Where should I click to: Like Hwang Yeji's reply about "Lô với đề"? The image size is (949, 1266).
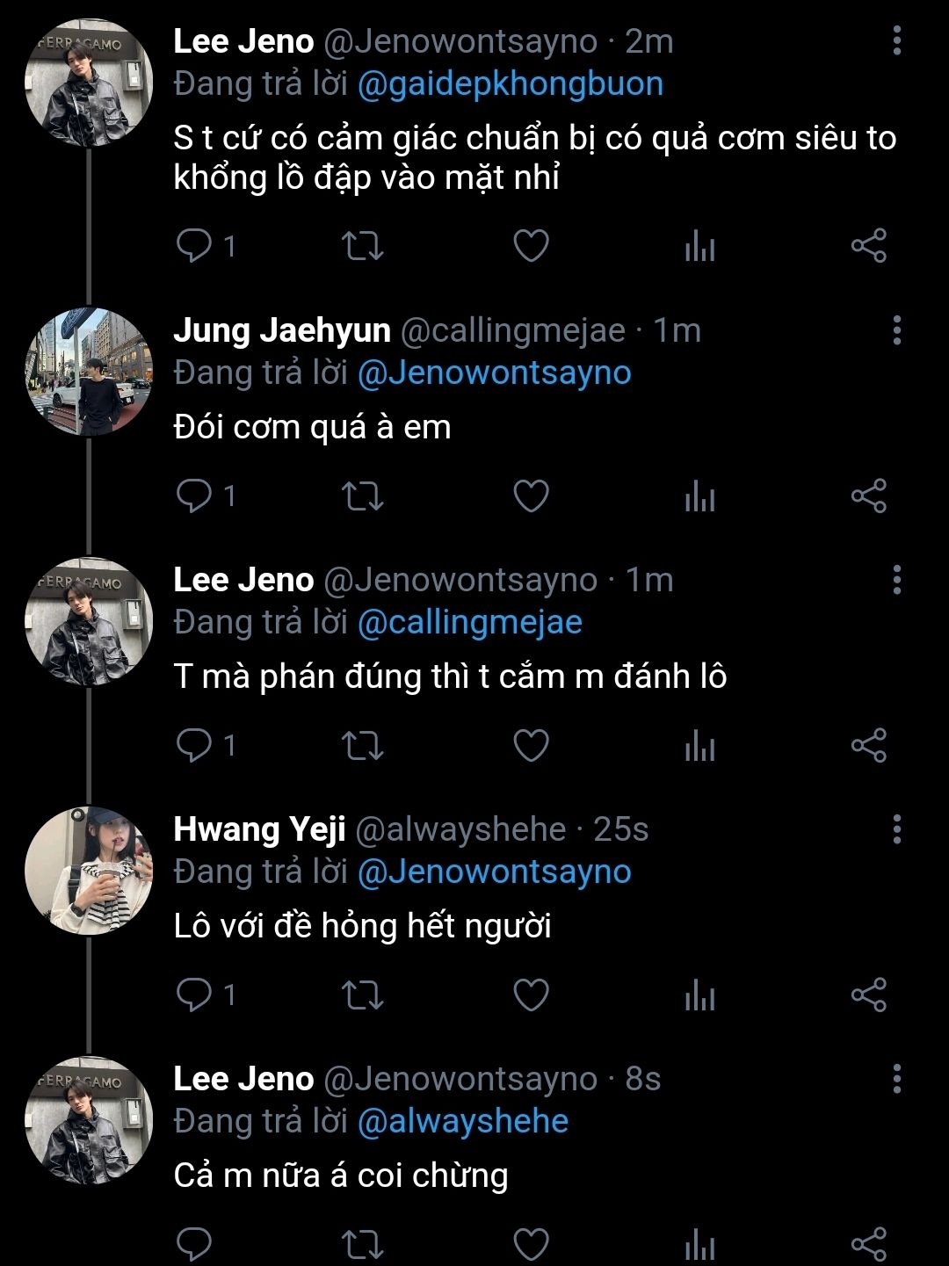[x=531, y=995]
